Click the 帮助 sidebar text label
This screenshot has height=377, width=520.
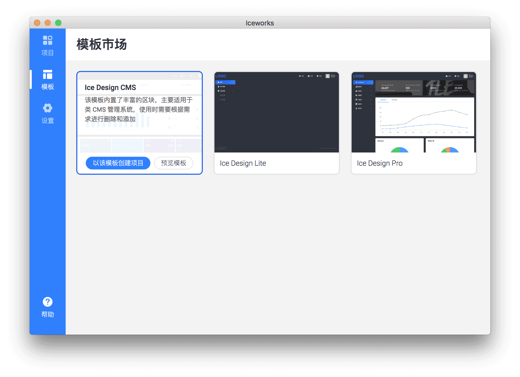48,314
